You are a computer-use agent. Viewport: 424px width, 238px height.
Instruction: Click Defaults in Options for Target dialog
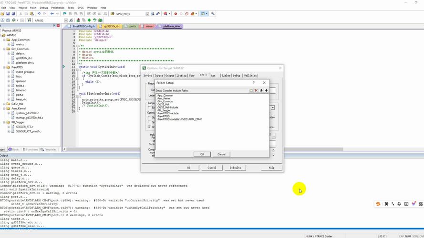(235, 168)
